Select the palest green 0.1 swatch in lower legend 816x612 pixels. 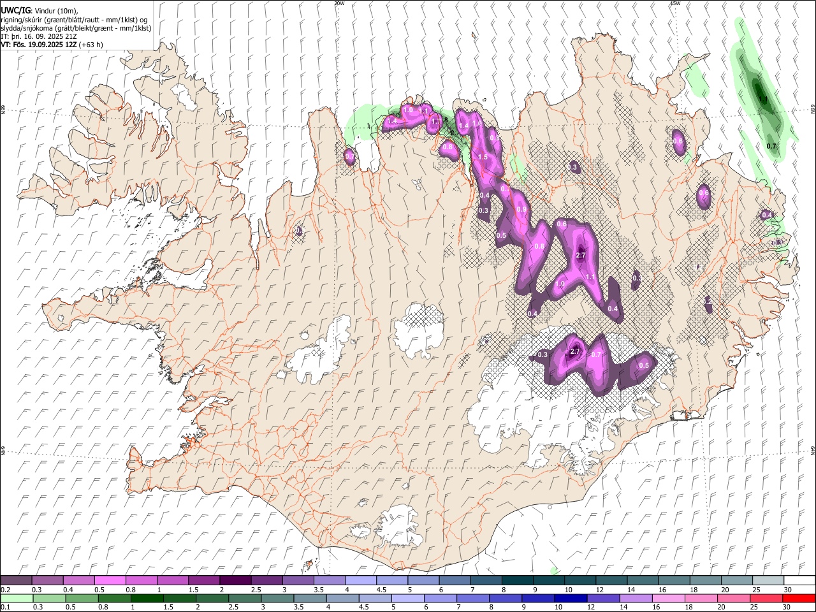pos(17,599)
